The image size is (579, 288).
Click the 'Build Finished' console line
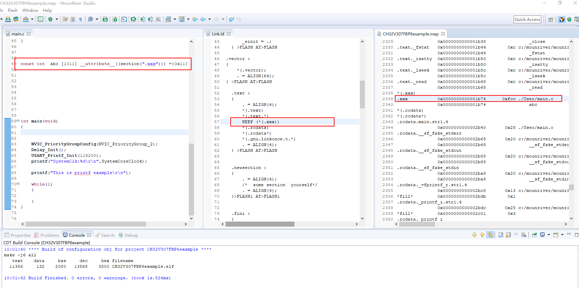(x=87, y=278)
